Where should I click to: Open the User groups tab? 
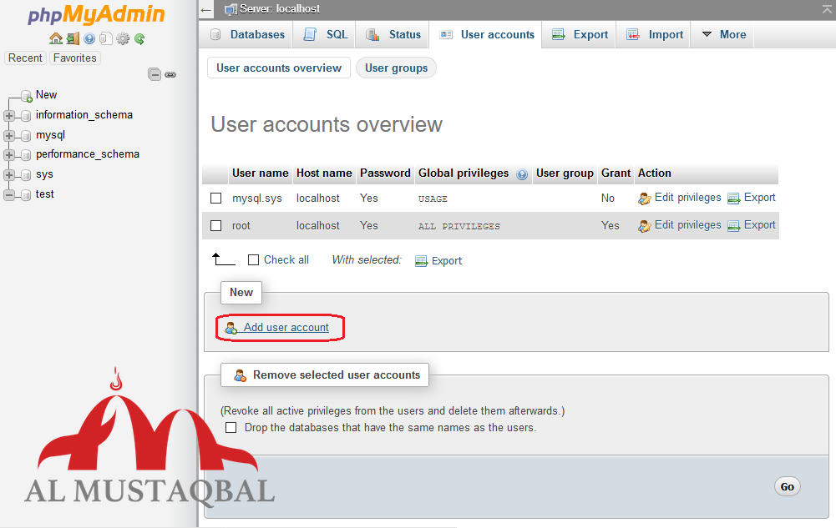[x=396, y=67]
